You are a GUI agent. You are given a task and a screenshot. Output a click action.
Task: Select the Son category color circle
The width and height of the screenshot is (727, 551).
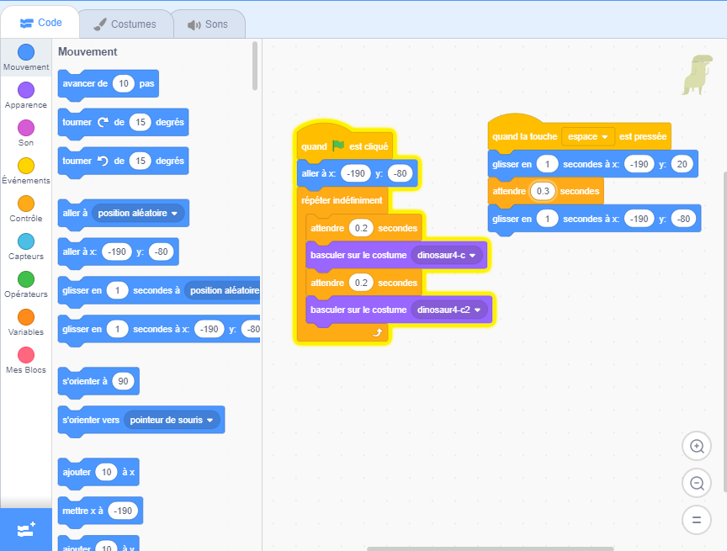[26, 129]
